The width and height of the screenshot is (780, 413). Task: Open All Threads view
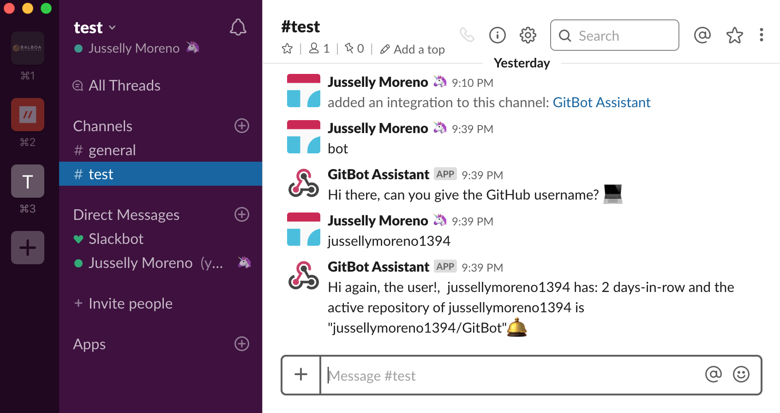(x=117, y=85)
